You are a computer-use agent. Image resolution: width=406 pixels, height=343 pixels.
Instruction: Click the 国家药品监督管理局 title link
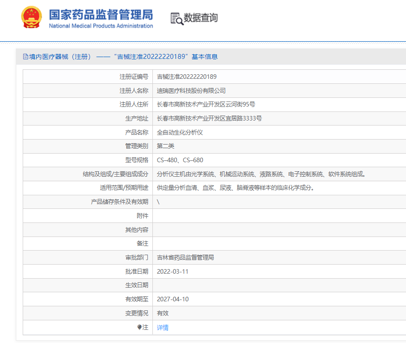100,14
